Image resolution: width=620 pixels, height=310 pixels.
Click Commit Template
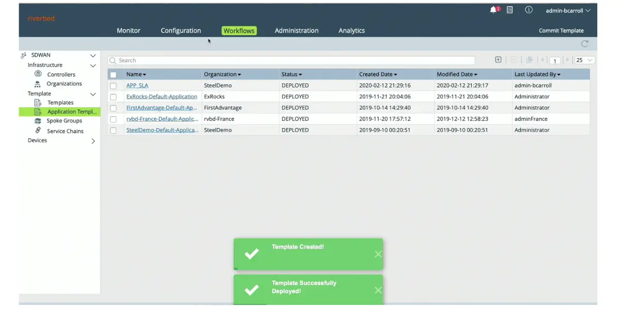coord(561,30)
